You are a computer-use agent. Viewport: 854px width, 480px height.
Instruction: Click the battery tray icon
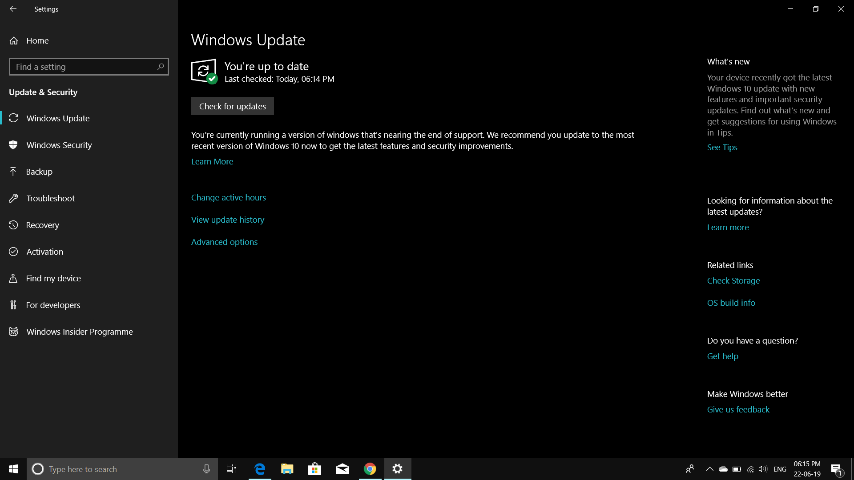pos(737,469)
